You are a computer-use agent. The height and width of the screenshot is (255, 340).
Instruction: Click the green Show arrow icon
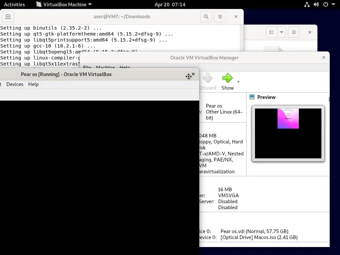tap(227, 78)
